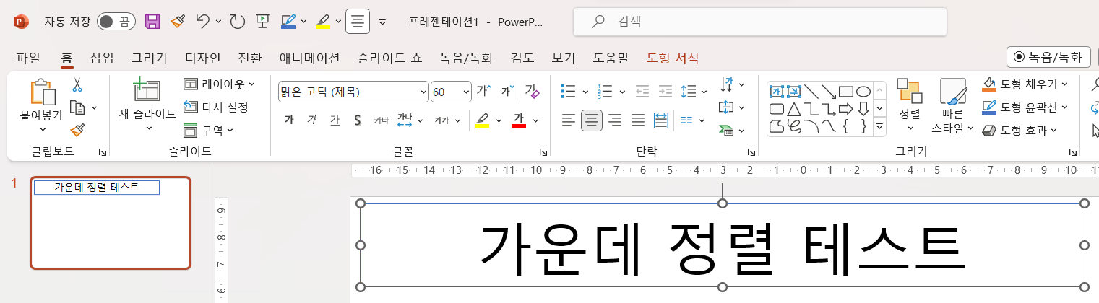
Task: Switch to the Design (디자인) tab
Action: coord(203,58)
